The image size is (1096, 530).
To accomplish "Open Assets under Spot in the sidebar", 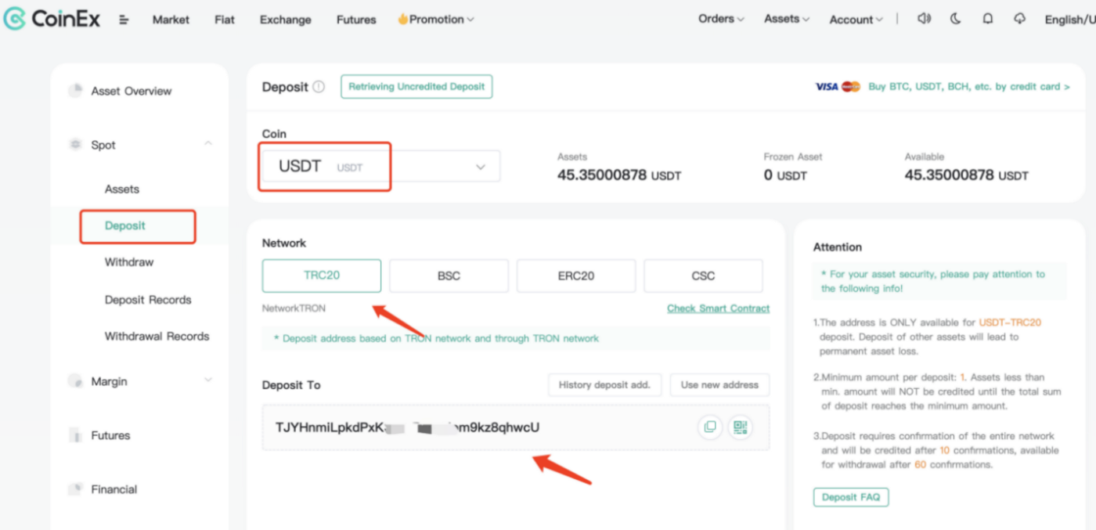I will (122, 189).
